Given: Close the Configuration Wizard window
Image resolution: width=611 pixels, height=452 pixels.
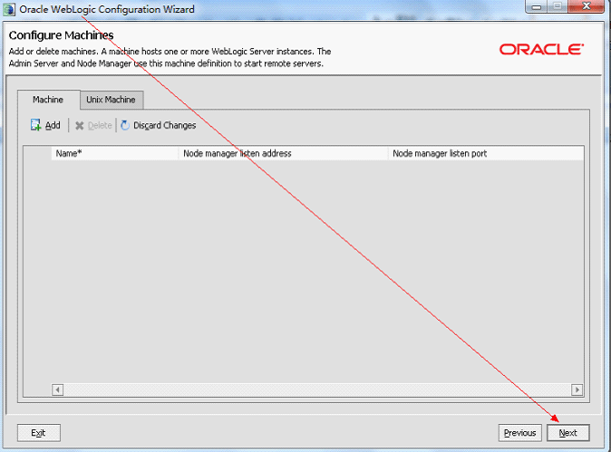Looking at the screenshot, I should [587, 6].
